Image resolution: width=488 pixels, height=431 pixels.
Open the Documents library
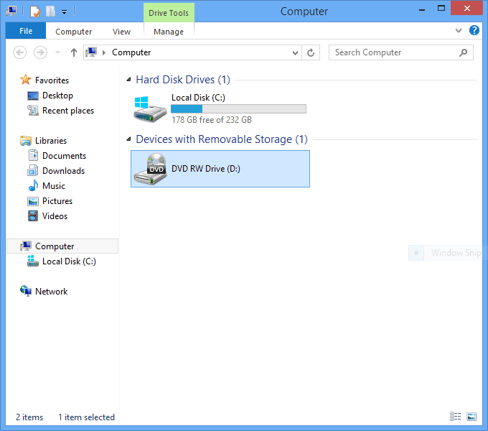[x=64, y=156]
